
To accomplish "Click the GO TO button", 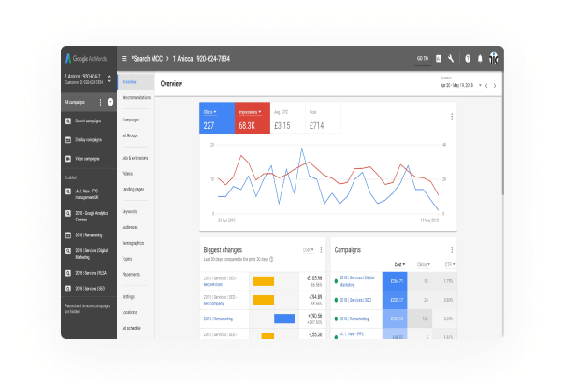I will 423,58.
